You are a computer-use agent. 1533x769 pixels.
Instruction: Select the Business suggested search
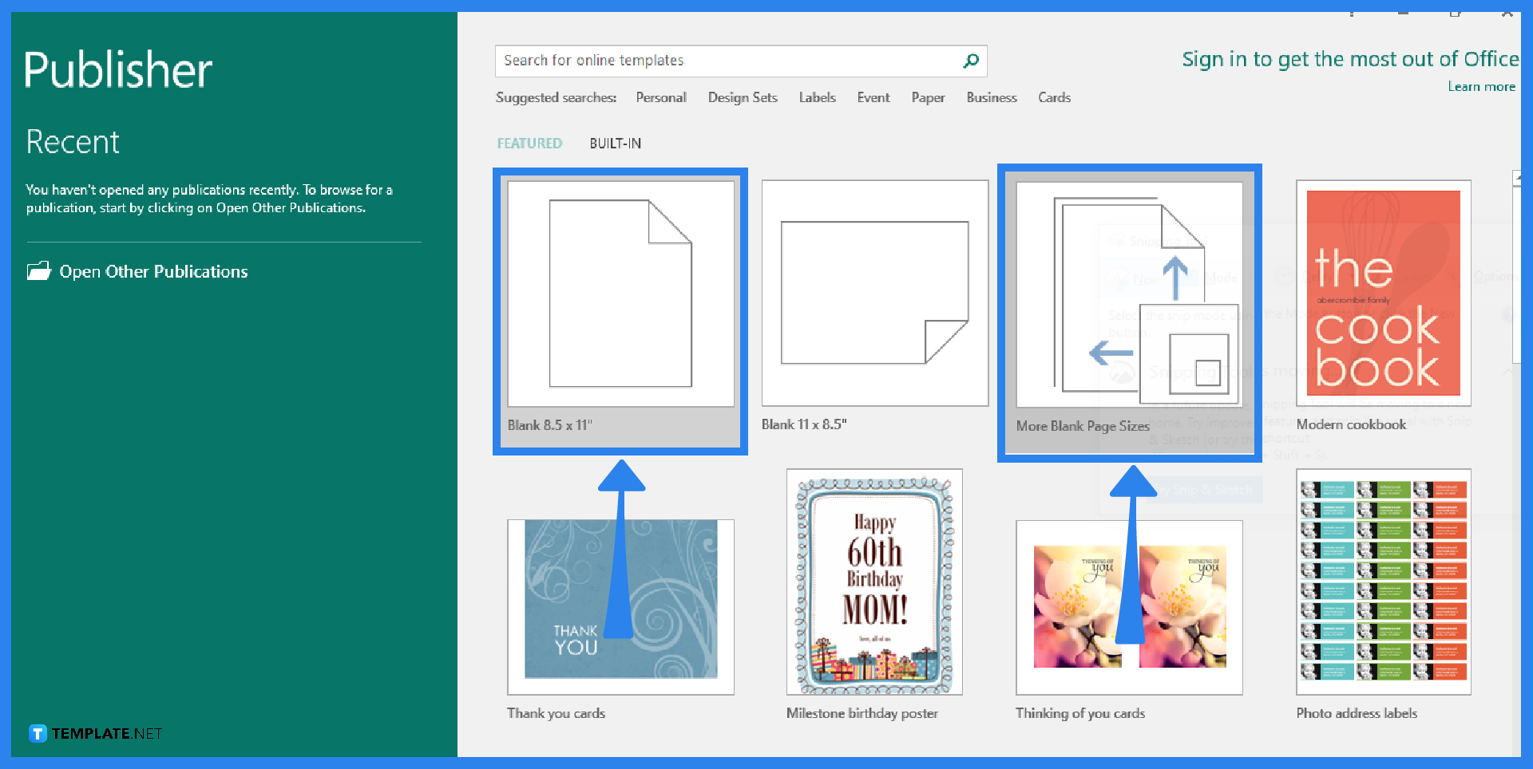pos(992,97)
